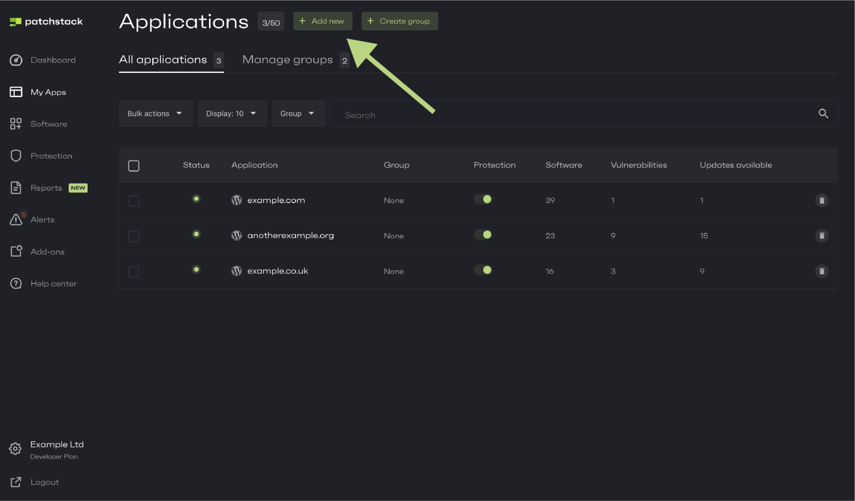The width and height of the screenshot is (855, 501).
Task: Open My Apps in the sidebar
Action: pyautogui.click(x=48, y=92)
